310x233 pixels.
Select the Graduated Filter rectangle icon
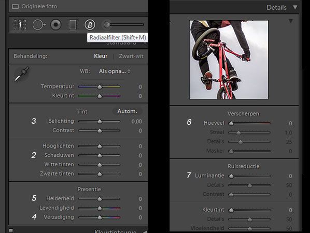point(73,25)
